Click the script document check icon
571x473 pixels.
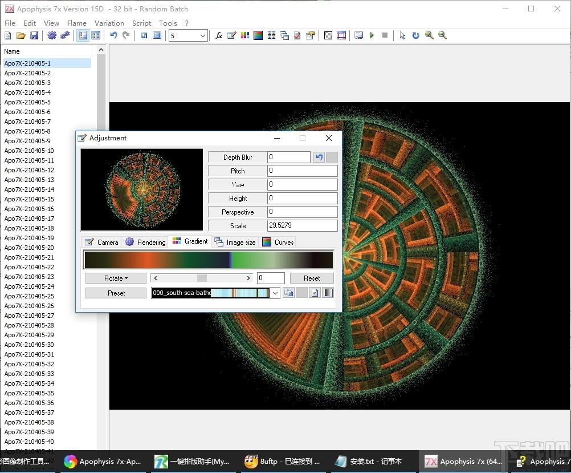click(x=297, y=35)
